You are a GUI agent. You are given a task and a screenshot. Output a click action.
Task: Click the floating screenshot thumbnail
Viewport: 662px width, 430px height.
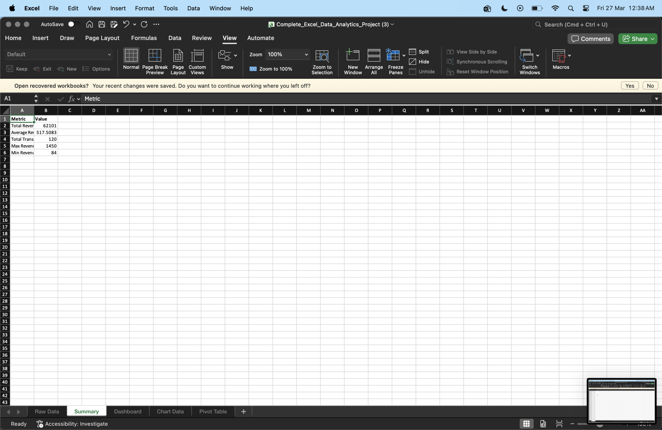(x=621, y=401)
